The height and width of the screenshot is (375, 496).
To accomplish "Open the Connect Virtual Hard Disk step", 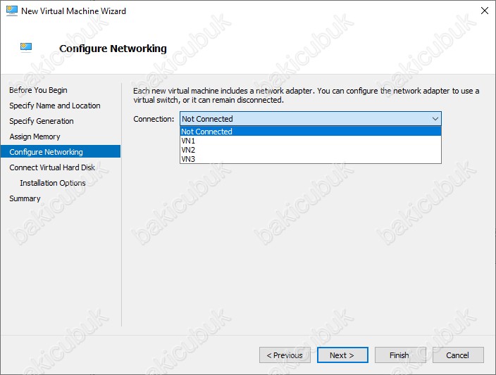I will pos(52,167).
